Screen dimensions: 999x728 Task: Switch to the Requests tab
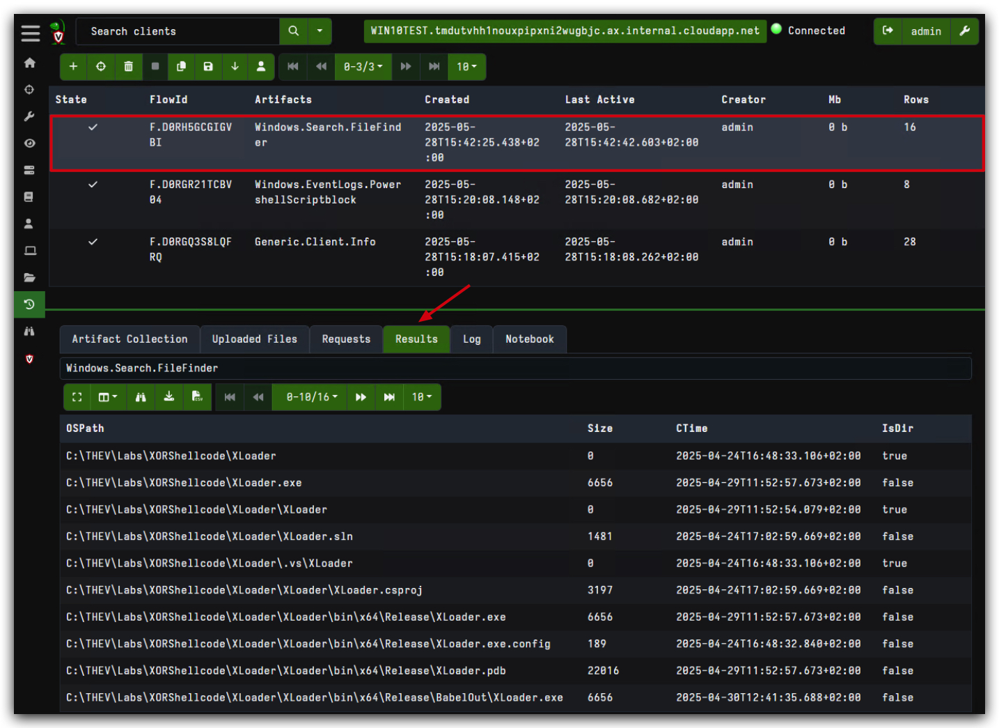pyautogui.click(x=346, y=339)
